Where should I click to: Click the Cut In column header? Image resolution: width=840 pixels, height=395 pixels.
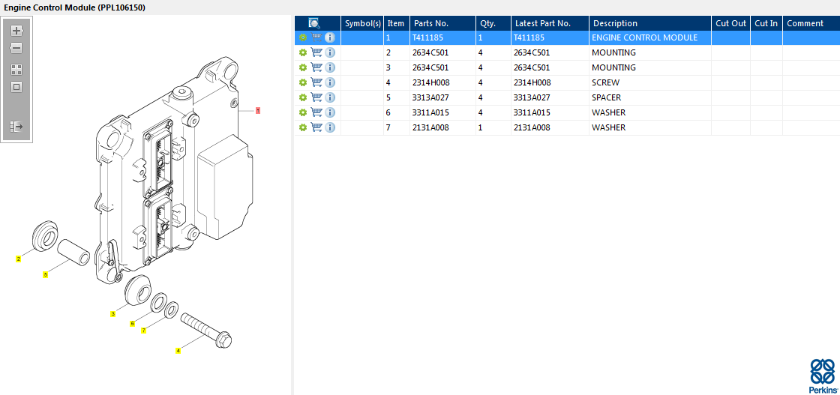point(766,23)
